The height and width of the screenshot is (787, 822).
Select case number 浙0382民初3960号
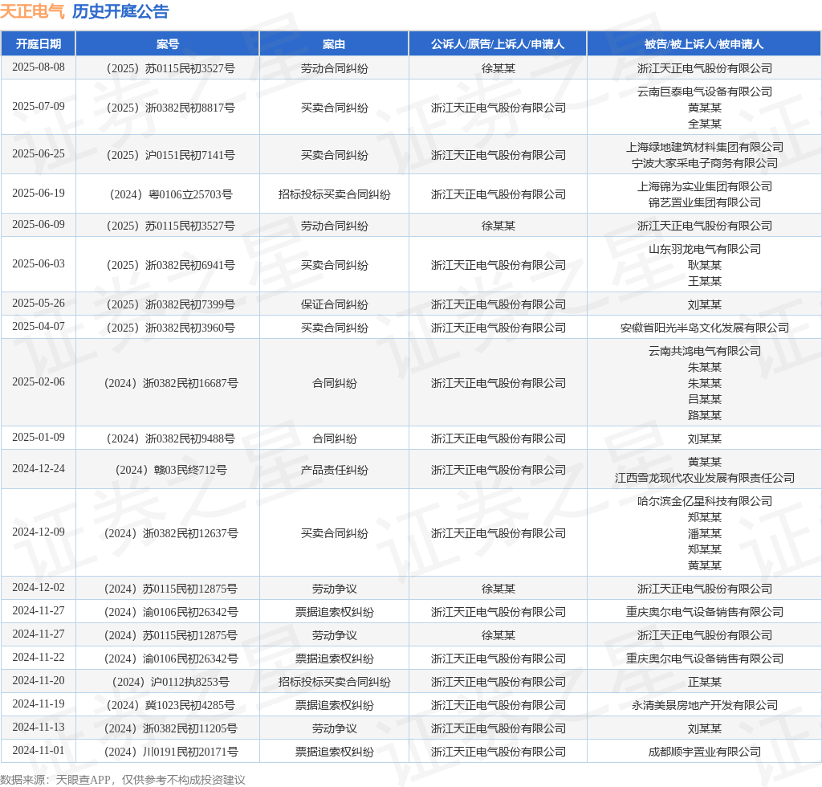(x=170, y=328)
